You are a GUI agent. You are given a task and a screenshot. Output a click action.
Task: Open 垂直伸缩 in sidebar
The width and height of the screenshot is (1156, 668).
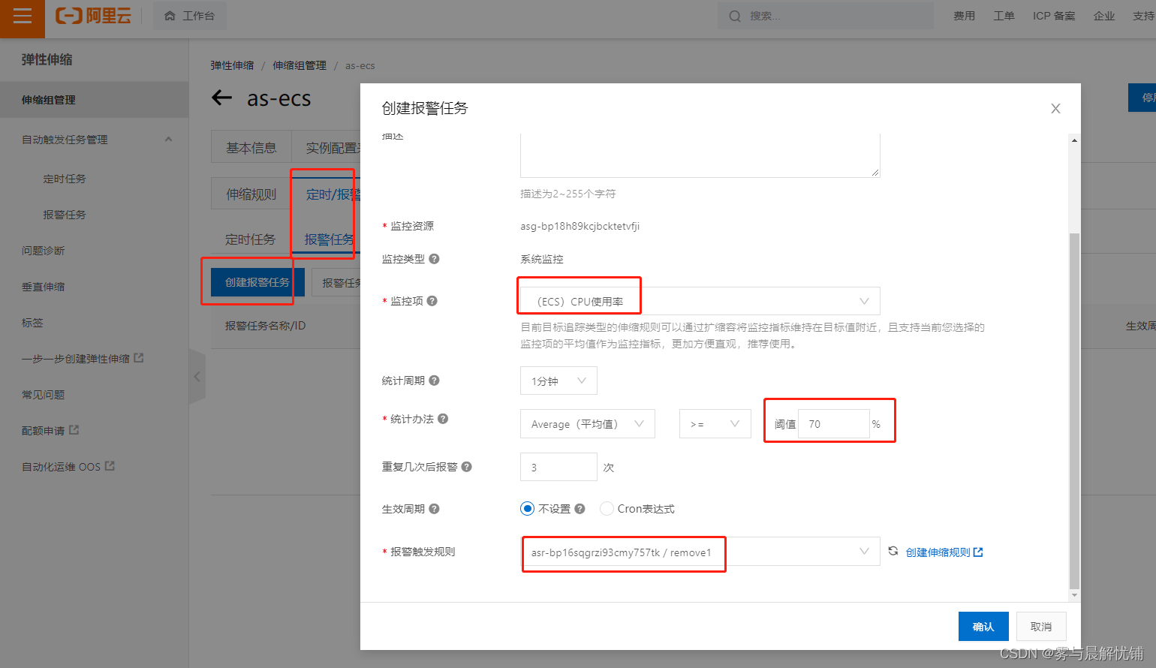pyautogui.click(x=44, y=287)
